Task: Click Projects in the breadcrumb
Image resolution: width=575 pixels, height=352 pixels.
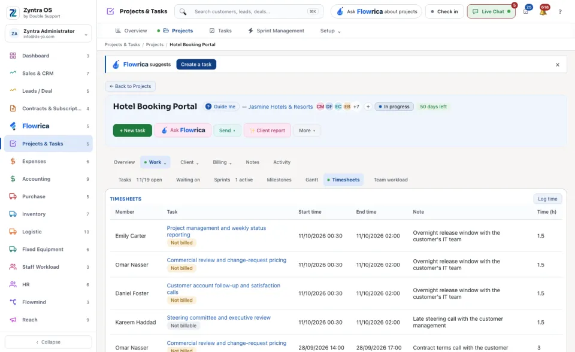Action: [x=155, y=45]
